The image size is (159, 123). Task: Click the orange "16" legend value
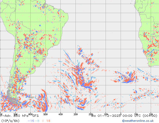(48, 121)
